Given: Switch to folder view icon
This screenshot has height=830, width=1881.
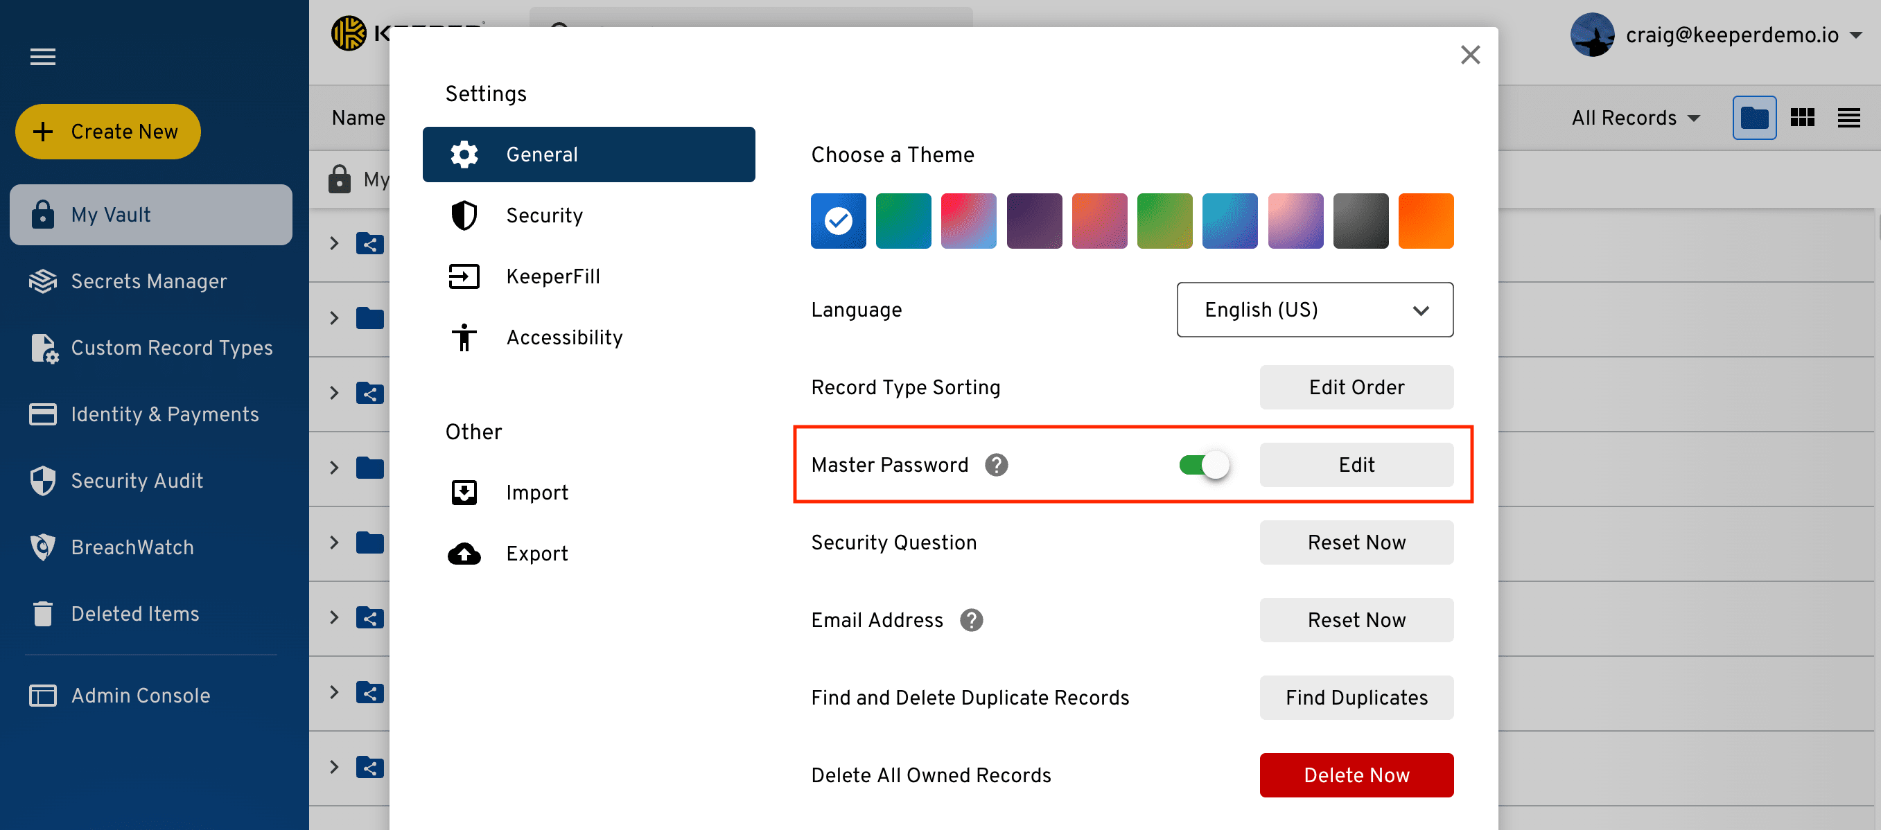Looking at the screenshot, I should 1754,118.
